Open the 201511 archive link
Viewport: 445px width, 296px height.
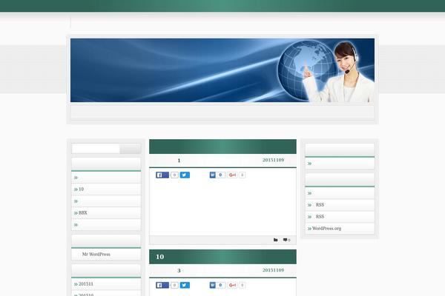[86, 284]
